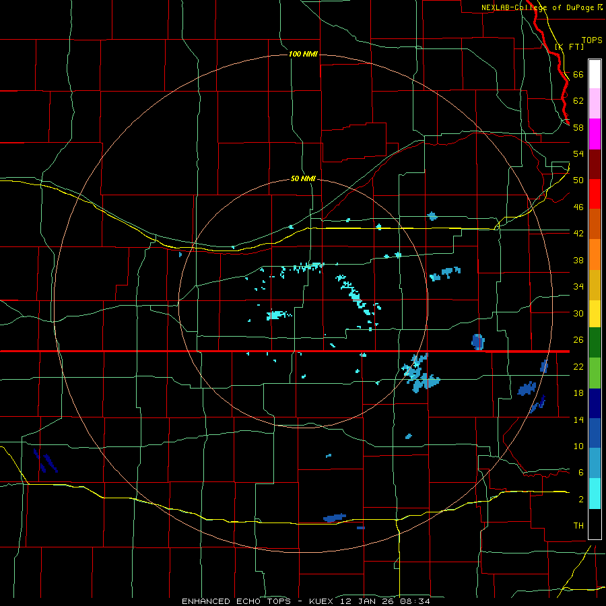Pick the gold legend swatch near 34

point(595,285)
